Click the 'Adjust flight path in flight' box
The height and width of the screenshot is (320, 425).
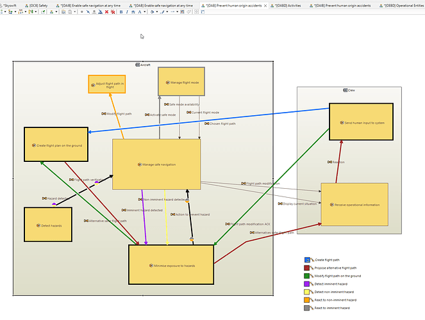pos(106,84)
